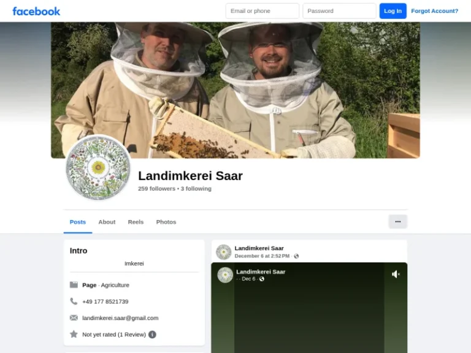Focus the Password field
Image resolution: width=471 pixels, height=353 pixels.
pos(339,11)
